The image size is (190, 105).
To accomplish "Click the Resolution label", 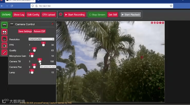I will [x=15, y=39].
